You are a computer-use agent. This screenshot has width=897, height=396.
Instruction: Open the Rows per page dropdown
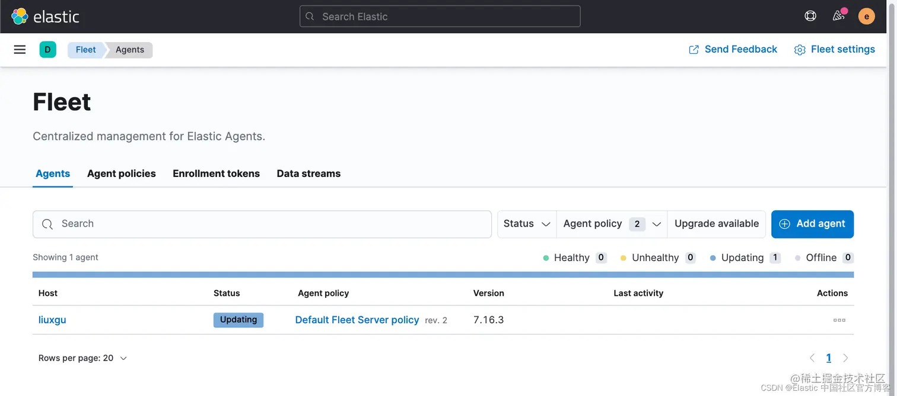[x=82, y=358]
